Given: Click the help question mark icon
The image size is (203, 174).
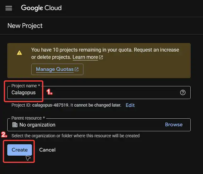Looking at the screenshot, I should pyautogui.click(x=183, y=93).
